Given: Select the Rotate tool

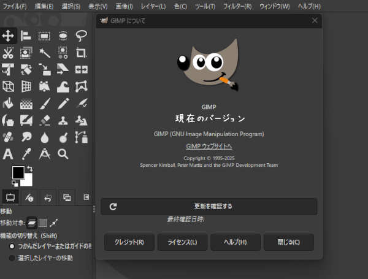Looking at the screenshot, I should coord(26,69).
